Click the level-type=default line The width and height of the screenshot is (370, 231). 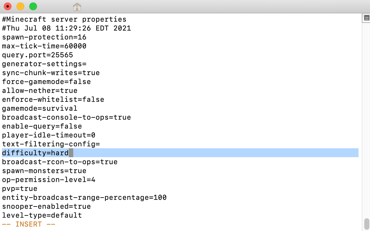click(42, 215)
